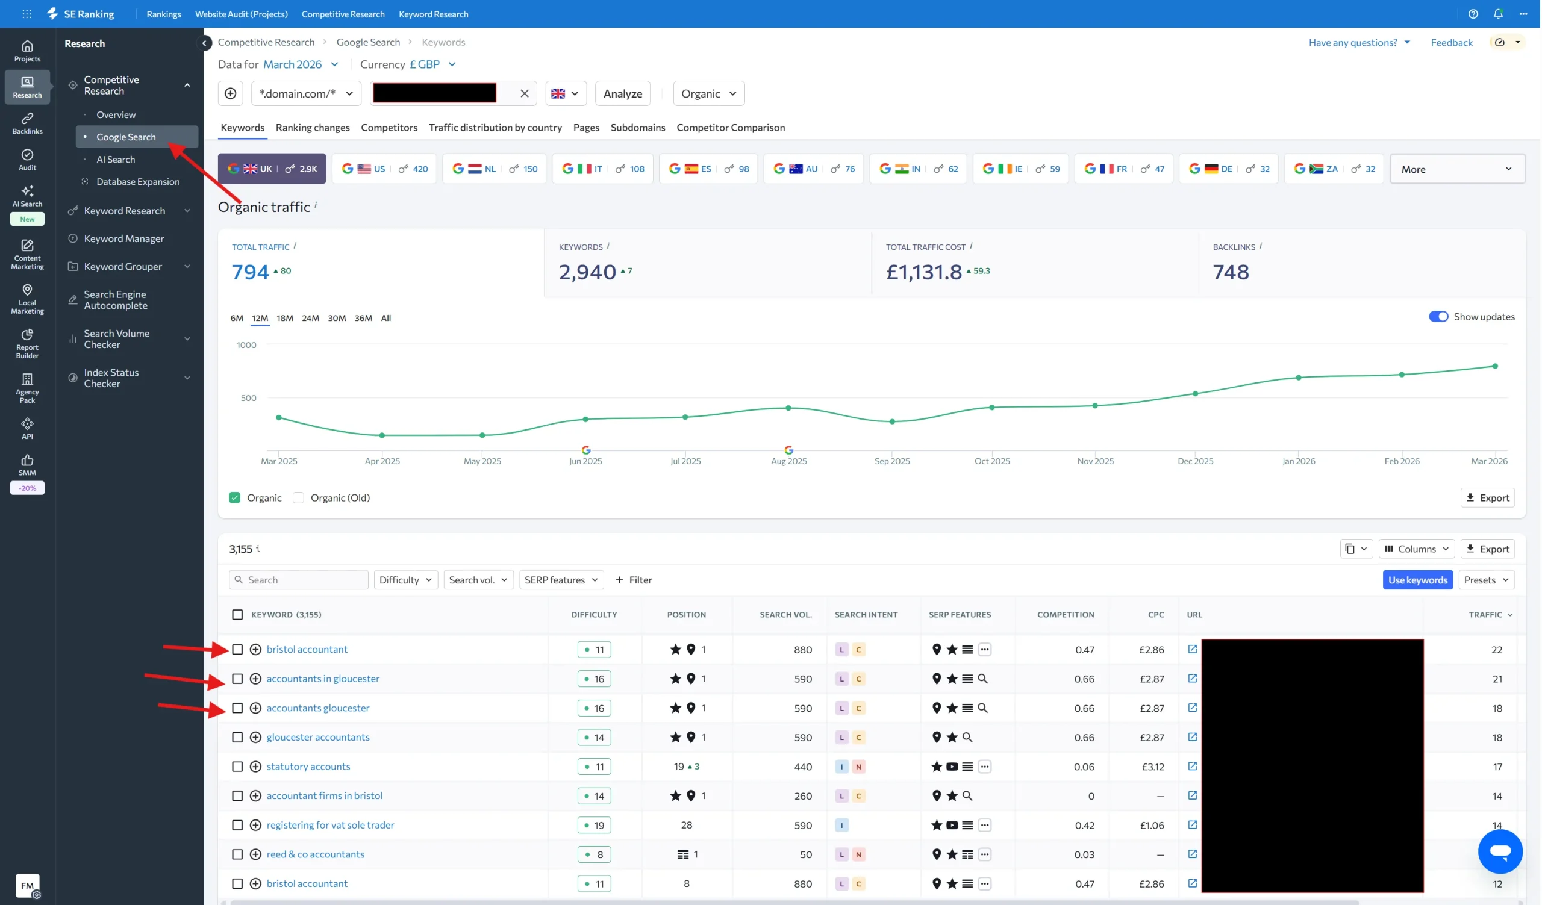The width and height of the screenshot is (1542, 905).
Task: Click the Use keywords button
Action: 1417,580
